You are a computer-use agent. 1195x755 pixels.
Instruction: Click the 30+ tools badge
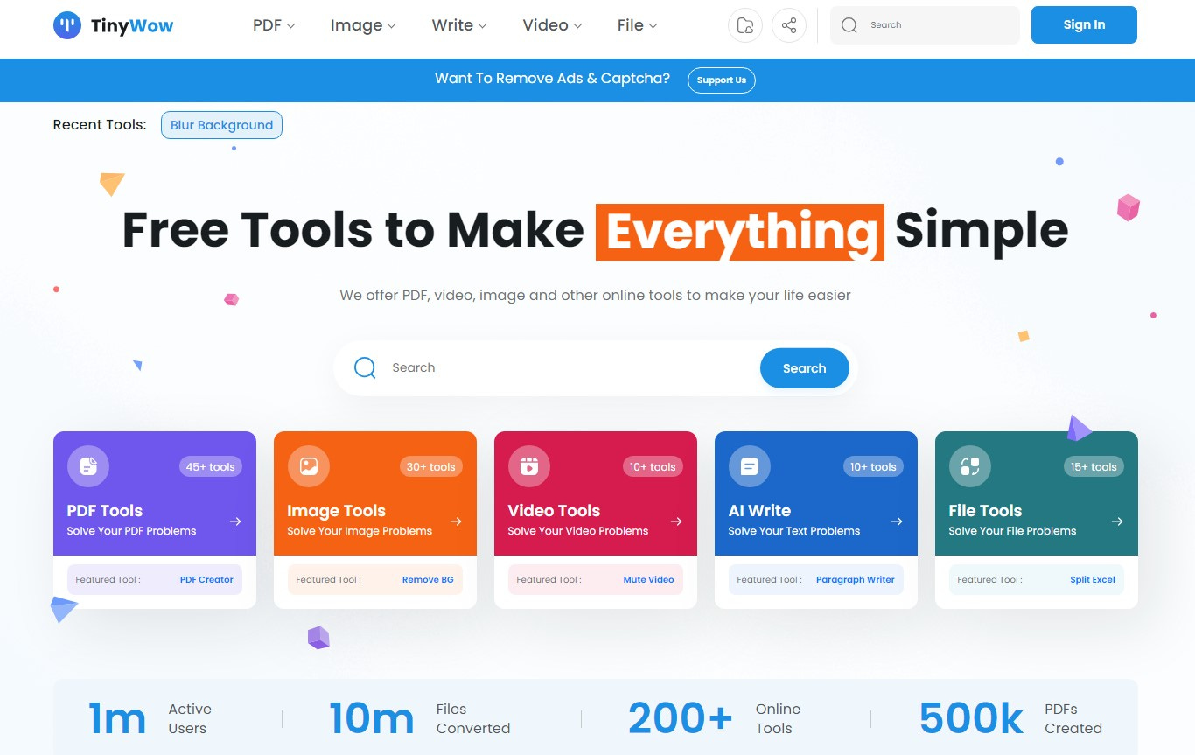click(431, 467)
